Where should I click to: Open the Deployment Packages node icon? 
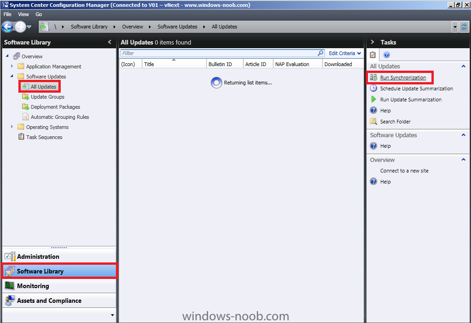[x=26, y=106]
